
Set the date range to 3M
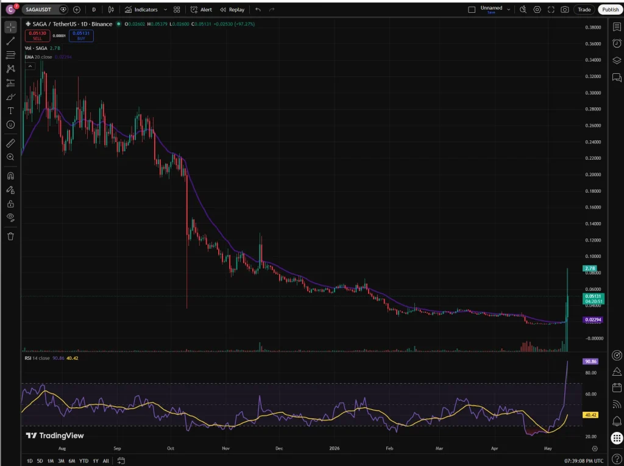pos(61,461)
